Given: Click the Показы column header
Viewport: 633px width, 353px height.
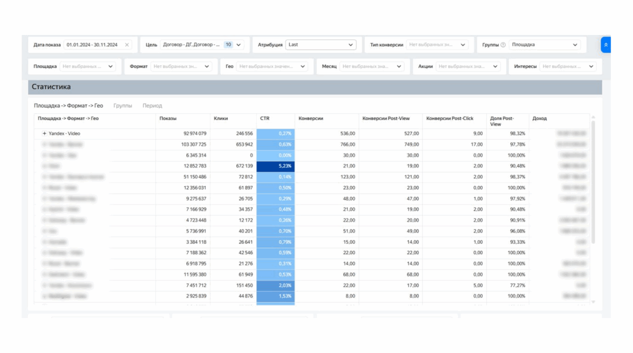Looking at the screenshot, I should pos(168,118).
